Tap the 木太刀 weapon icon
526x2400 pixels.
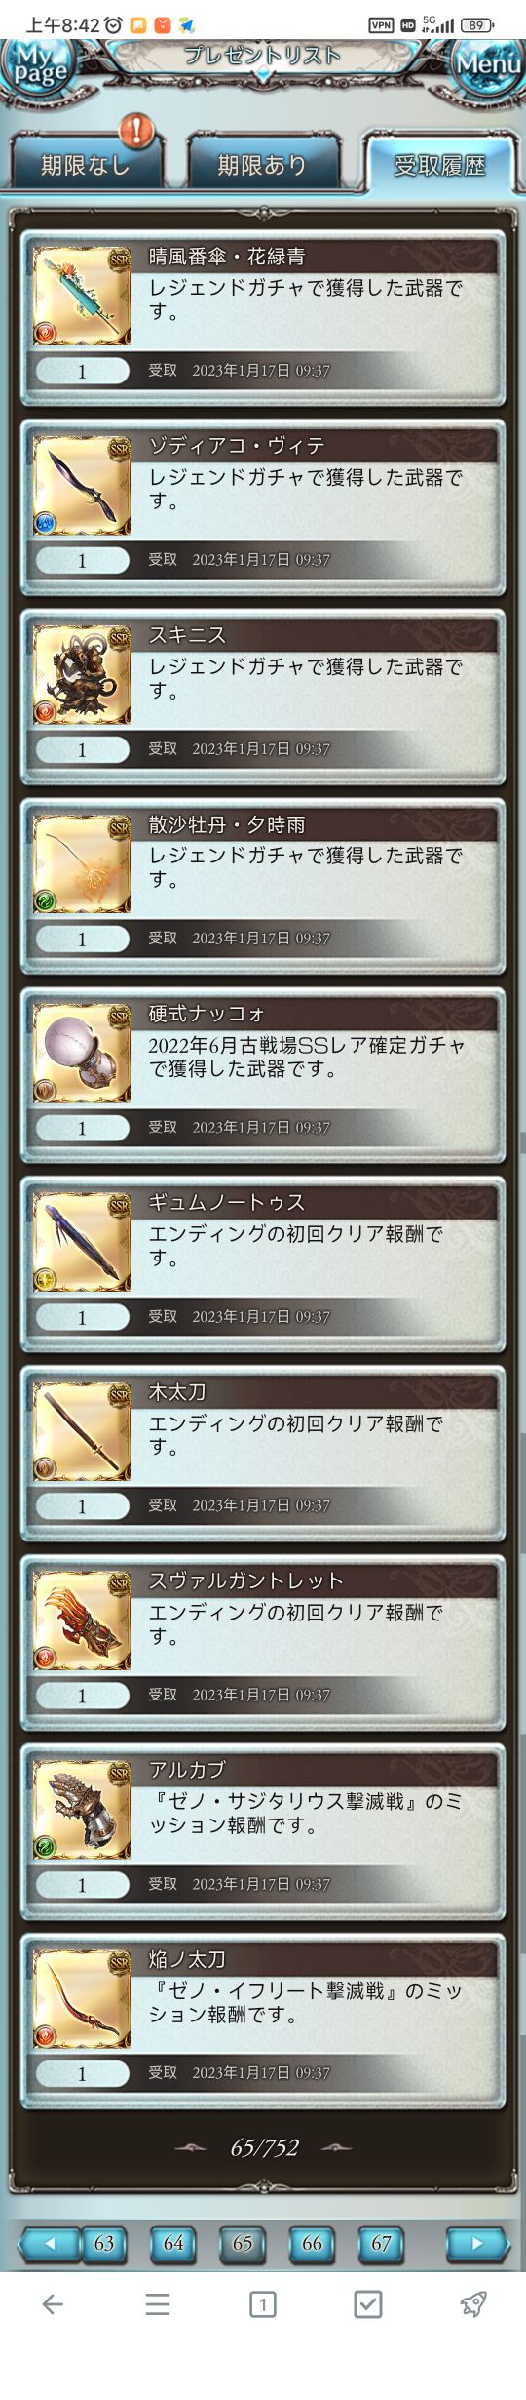[x=83, y=1431]
